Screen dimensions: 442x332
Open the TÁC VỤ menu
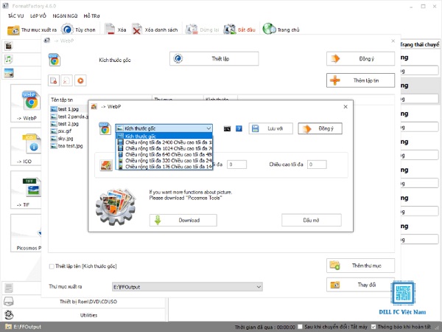(15, 15)
